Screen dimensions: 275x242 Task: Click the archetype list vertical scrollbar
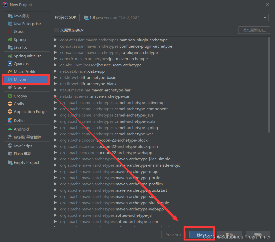pos(269,85)
